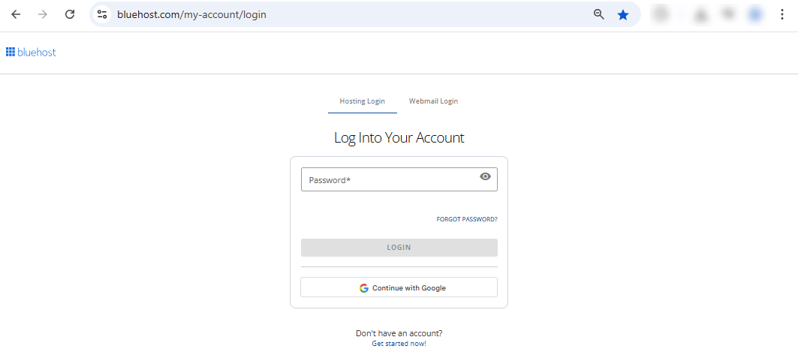Image resolution: width=798 pixels, height=355 pixels.
Task: Click the zoom magnifier icon in address bar
Action: coord(599,14)
